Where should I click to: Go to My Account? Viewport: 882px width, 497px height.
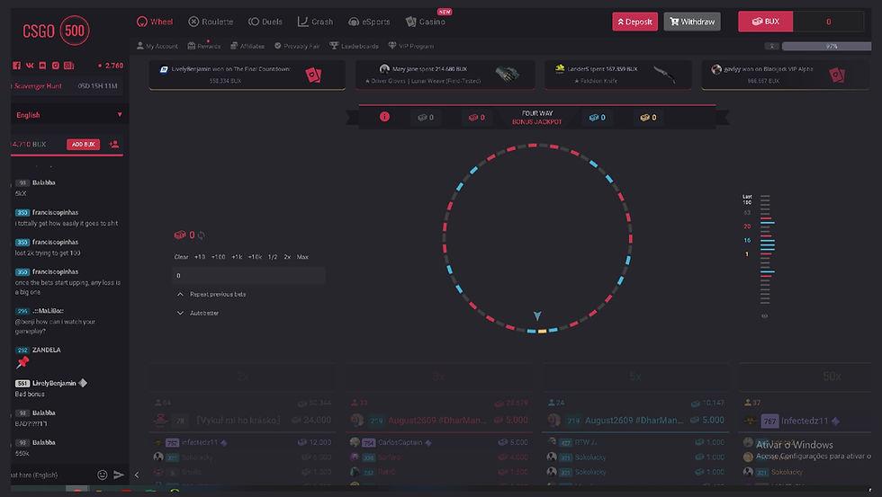tap(157, 46)
